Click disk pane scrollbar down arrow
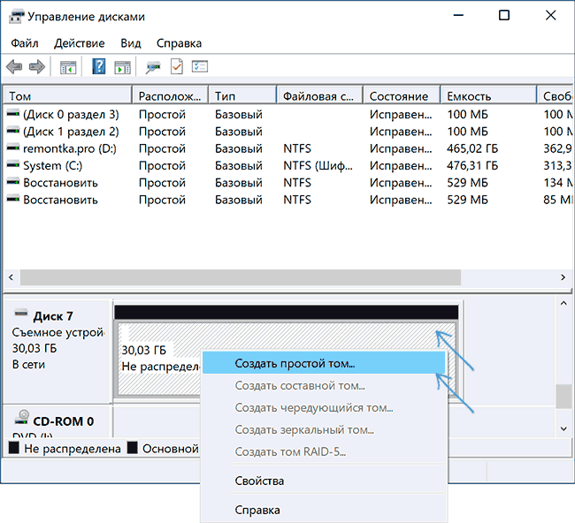Screen dimensions: 575x523 click(x=563, y=428)
